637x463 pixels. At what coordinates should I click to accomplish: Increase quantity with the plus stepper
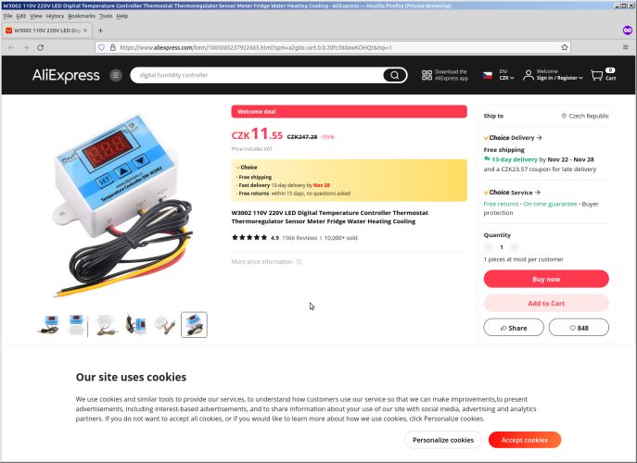pyautogui.click(x=515, y=247)
